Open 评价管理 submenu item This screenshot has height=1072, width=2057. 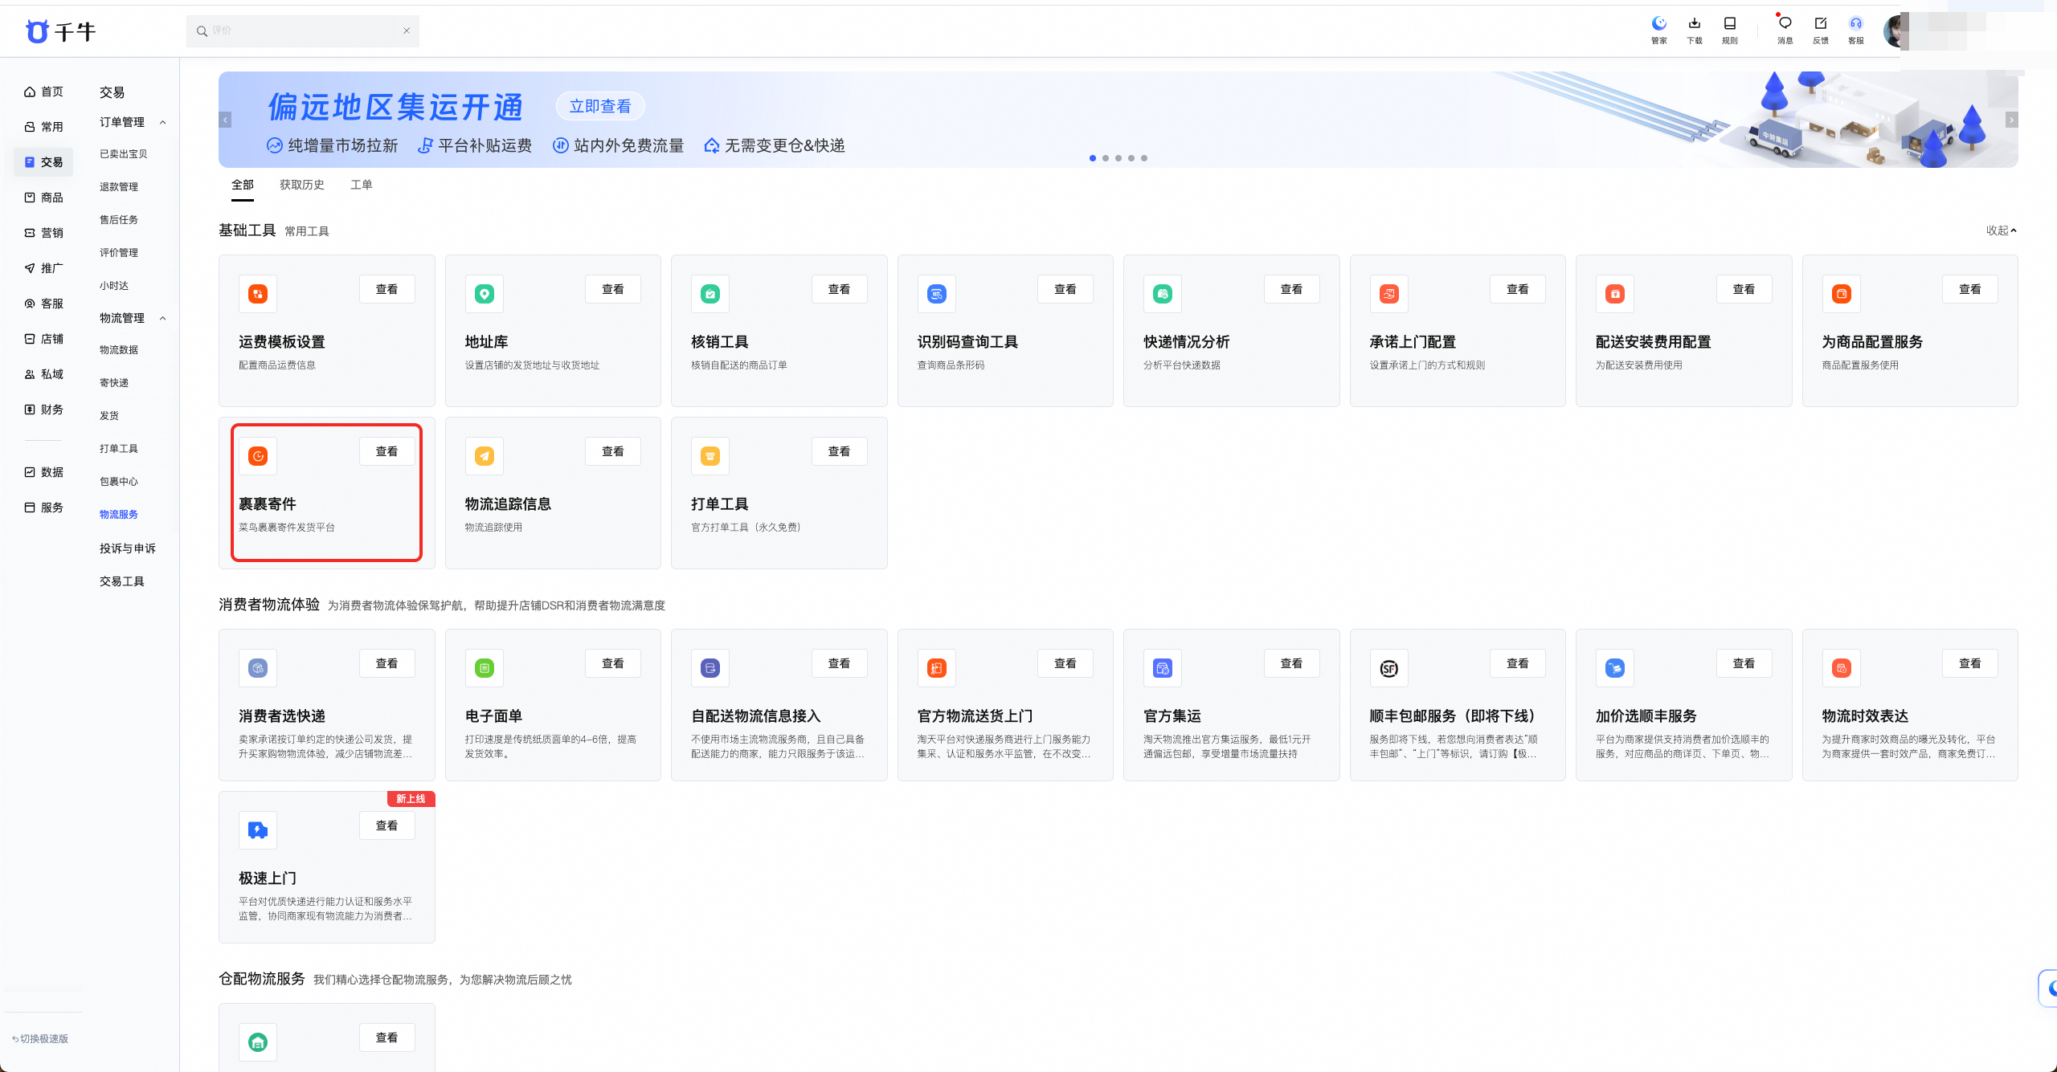119,252
